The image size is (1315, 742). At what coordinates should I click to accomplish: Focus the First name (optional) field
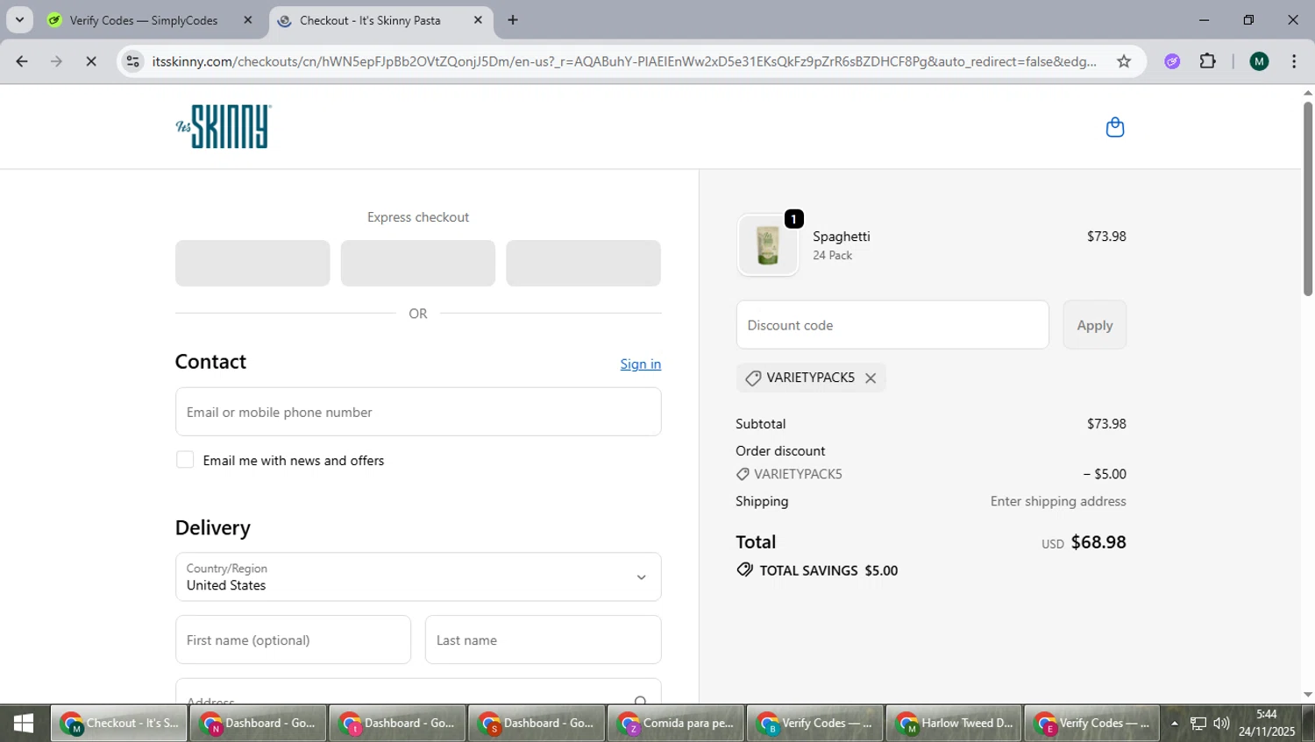point(293,640)
